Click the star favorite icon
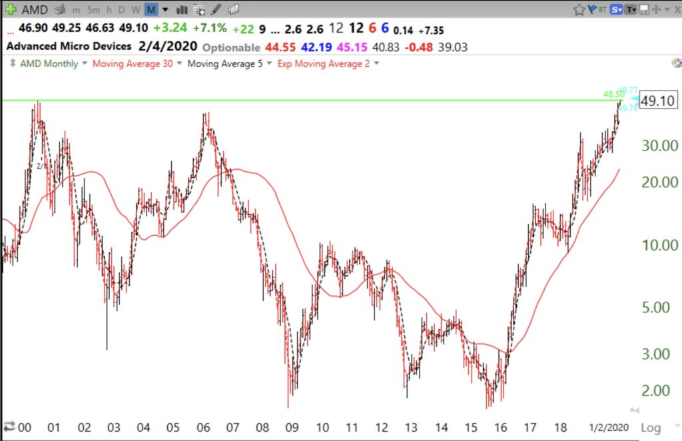Image resolution: width=682 pixels, height=441 pixels. pyautogui.click(x=579, y=9)
